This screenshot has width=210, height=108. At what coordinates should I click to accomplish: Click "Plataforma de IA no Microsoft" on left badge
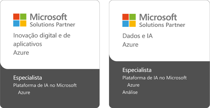45,85
